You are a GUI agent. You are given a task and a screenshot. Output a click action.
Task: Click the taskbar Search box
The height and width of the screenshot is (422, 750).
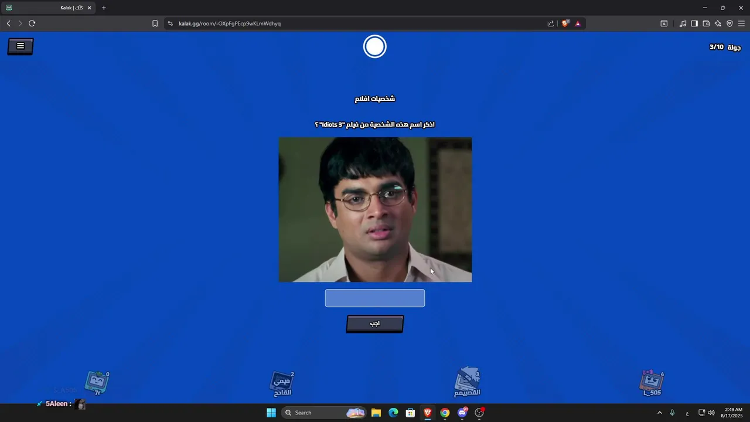pyautogui.click(x=323, y=413)
